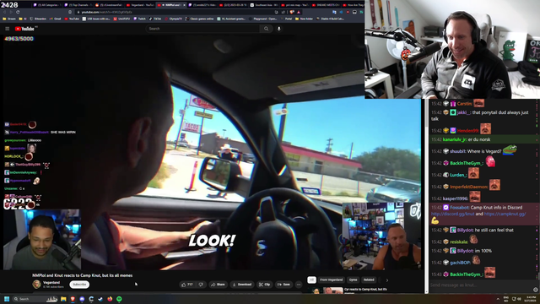Select the From Vegardand filter chip
The image size is (540, 304).
tap(331, 280)
